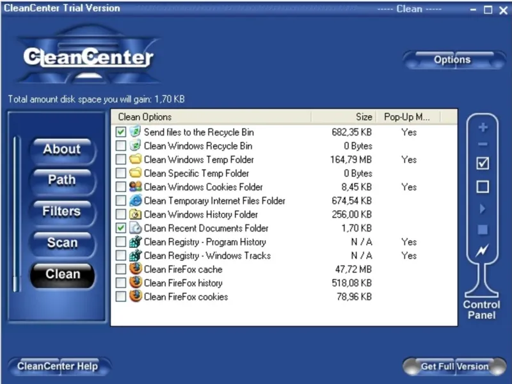Click the Firefox icon beside Clean FireFox cache
Image resolution: width=512 pixels, height=384 pixels.
coord(135,269)
